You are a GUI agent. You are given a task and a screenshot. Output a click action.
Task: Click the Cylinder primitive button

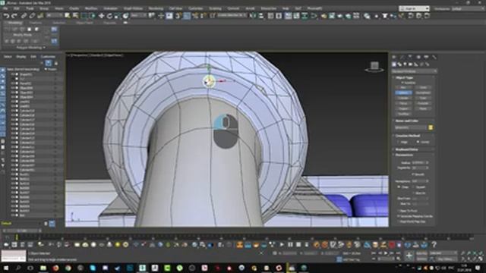[x=403, y=98]
